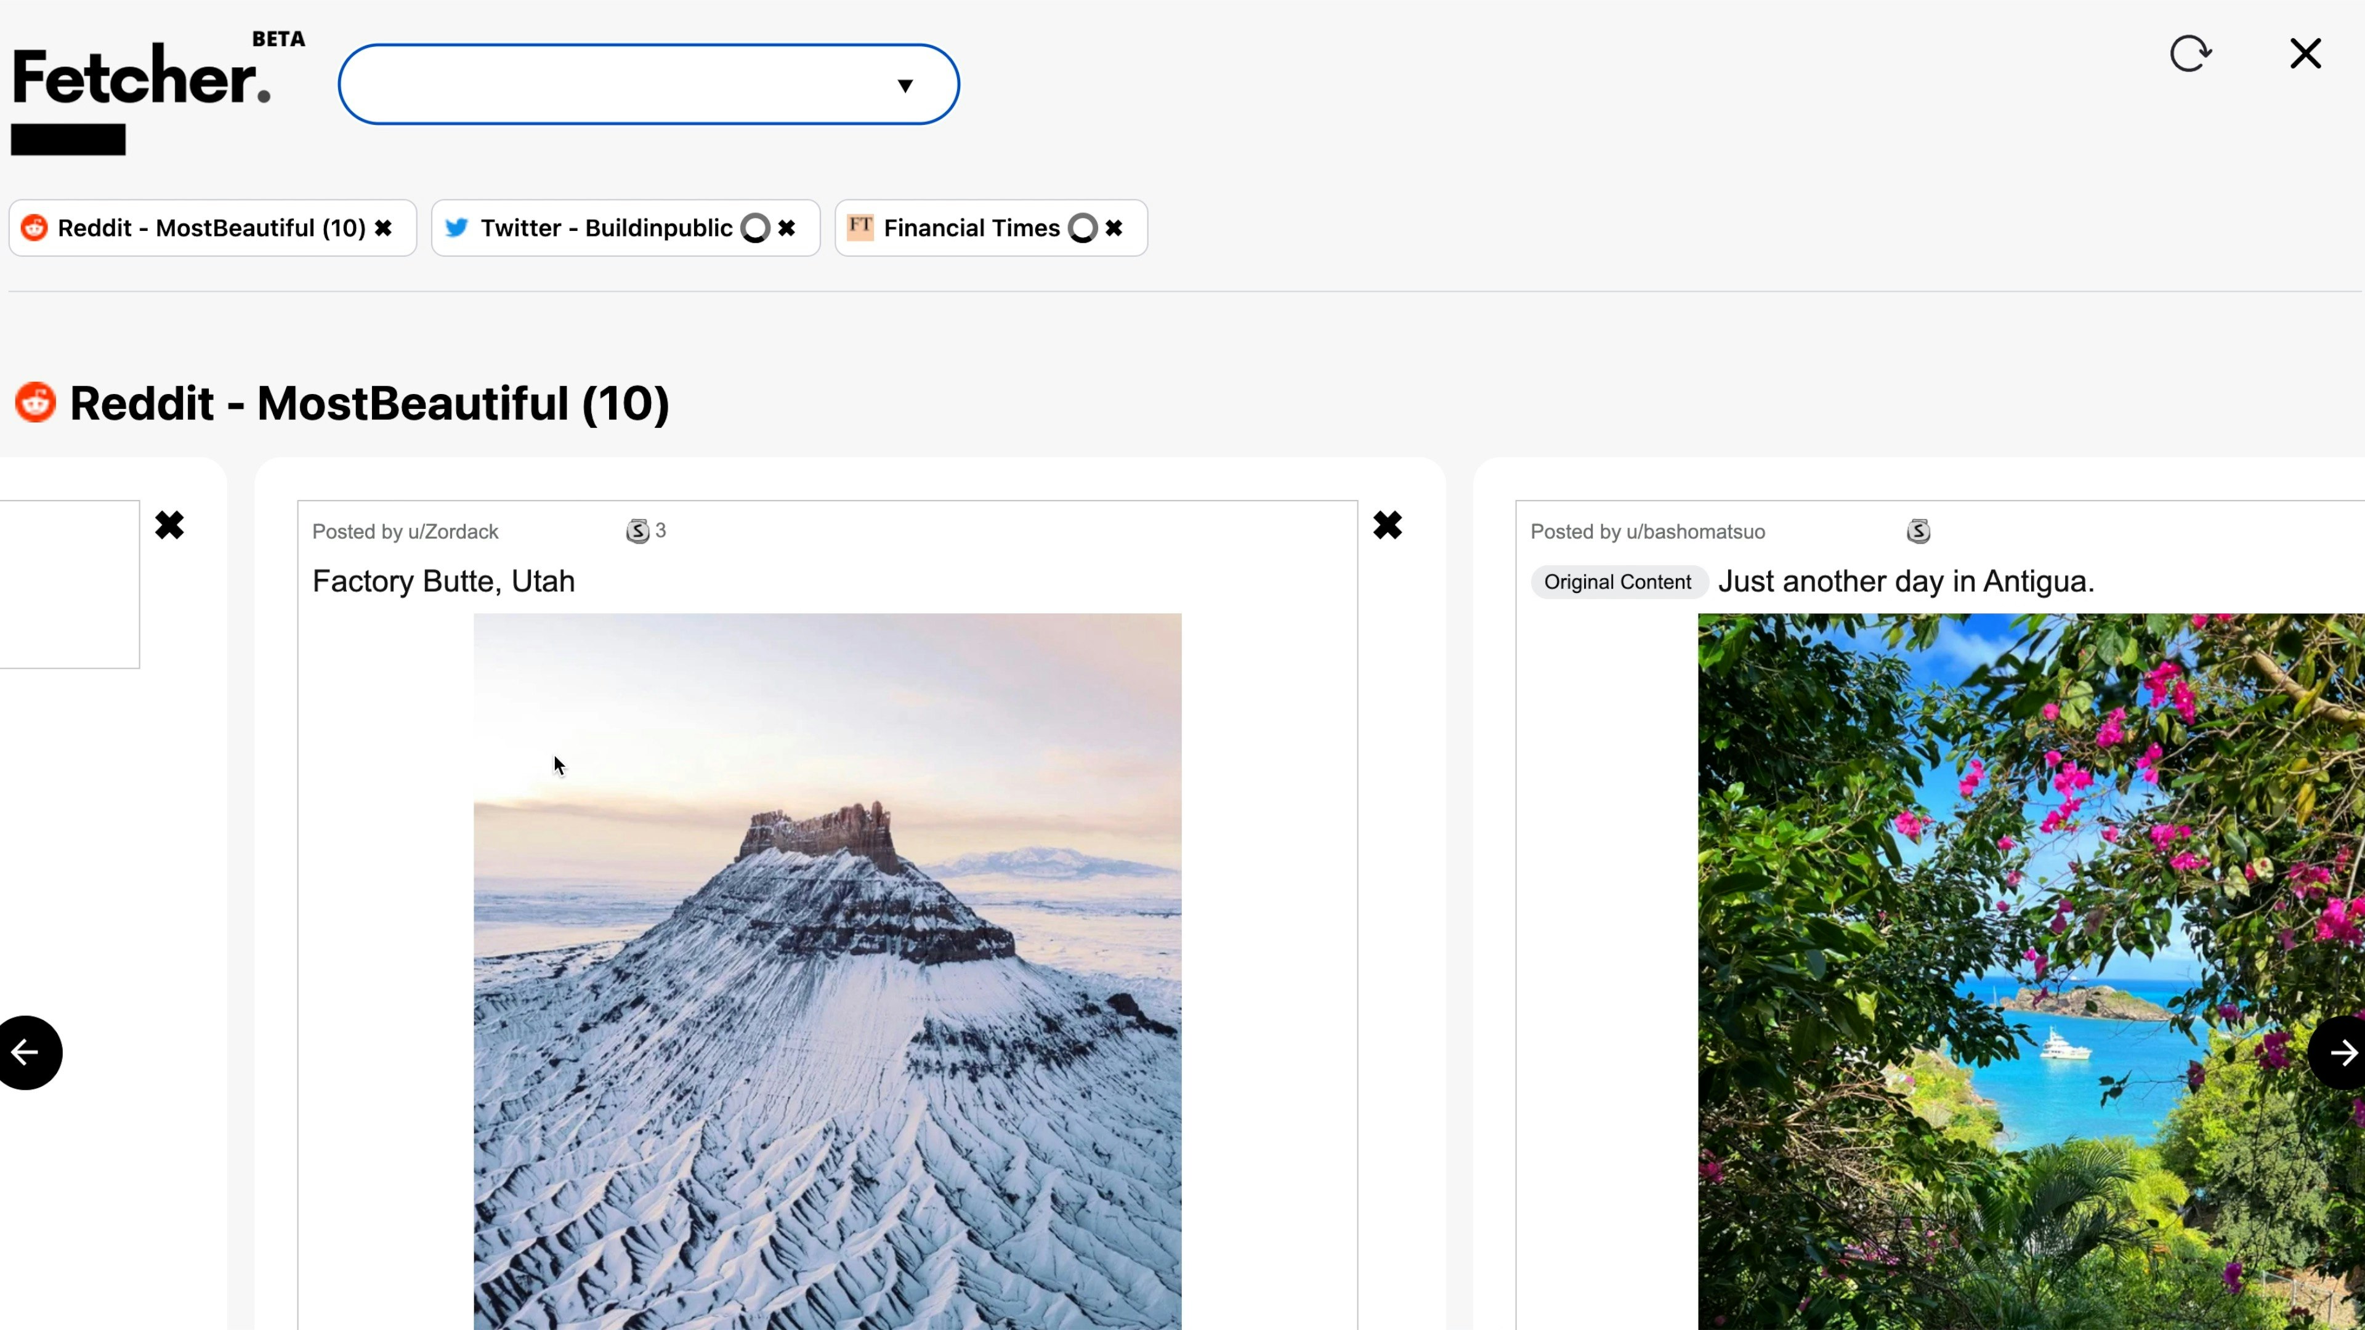
Task: Open the Antigua bay photo
Action: [x=2031, y=971]
